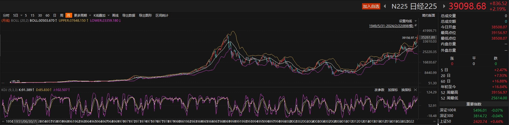509x125 pixels.
Task: Go to previous index with left arrow
Action: 385,6
